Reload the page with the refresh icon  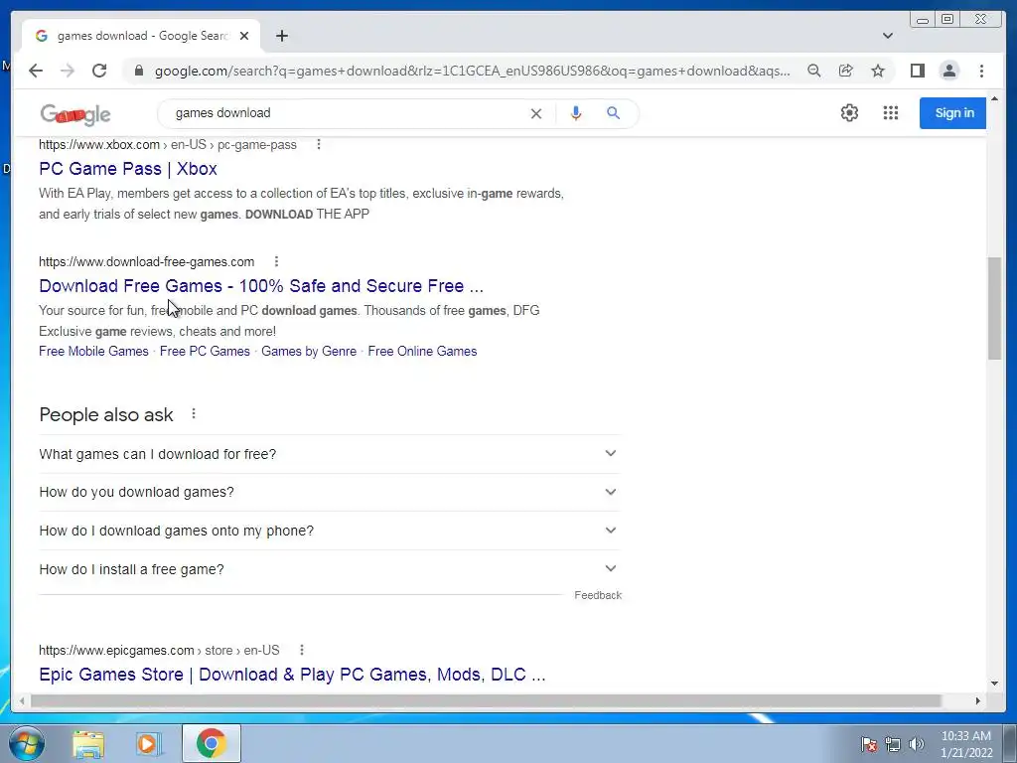click(99, 71)
